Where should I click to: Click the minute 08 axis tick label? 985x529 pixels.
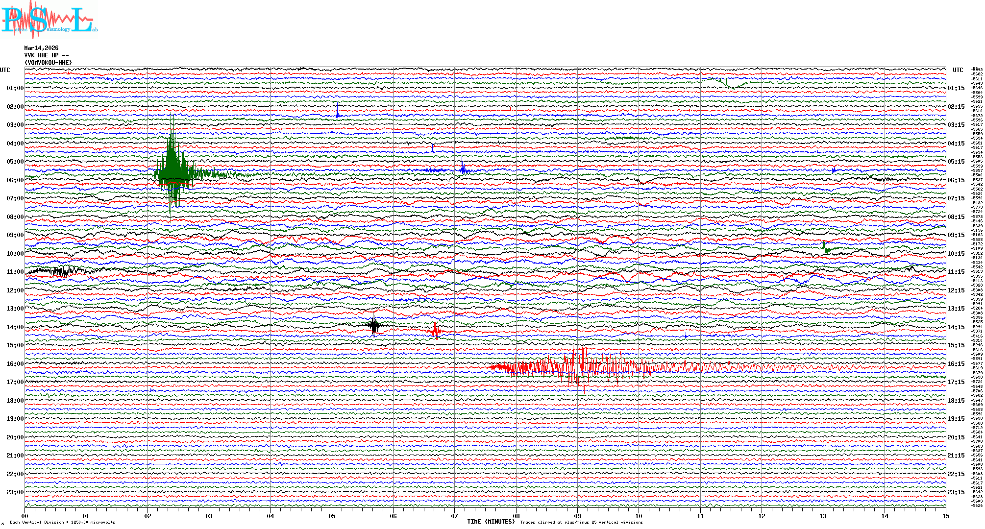click(516, 516)
